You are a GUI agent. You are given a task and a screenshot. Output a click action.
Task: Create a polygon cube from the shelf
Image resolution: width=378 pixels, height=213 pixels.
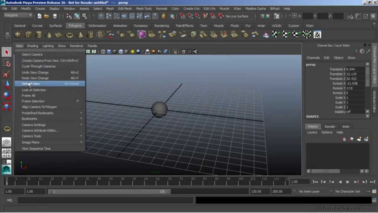28,35
